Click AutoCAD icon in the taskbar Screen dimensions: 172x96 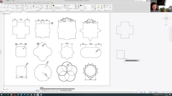pos(38,95)
